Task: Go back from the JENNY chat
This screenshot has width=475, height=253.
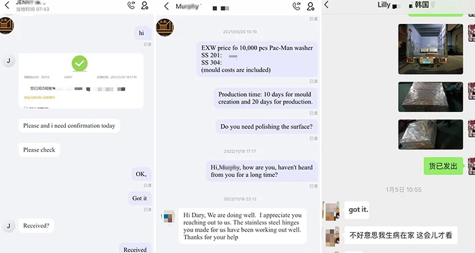Action: pyautogui.click(x=7, y=5)
